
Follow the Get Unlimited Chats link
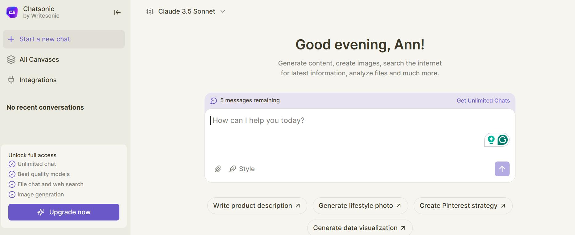pos(483,101)
